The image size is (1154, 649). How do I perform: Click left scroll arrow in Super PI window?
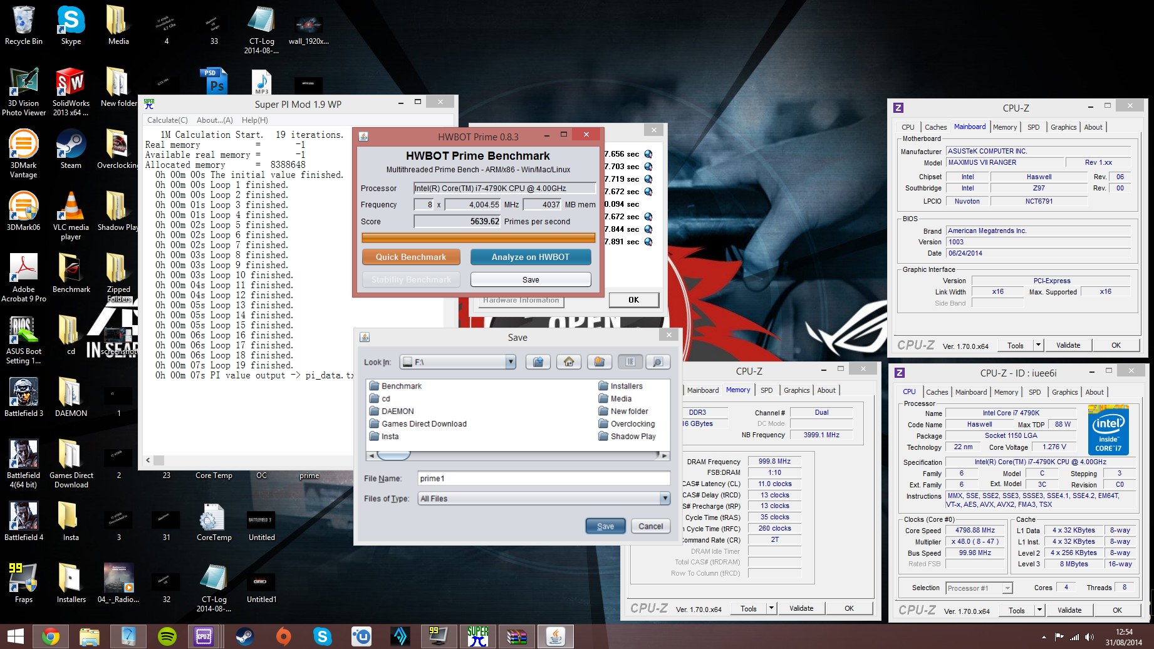[148, 460]
